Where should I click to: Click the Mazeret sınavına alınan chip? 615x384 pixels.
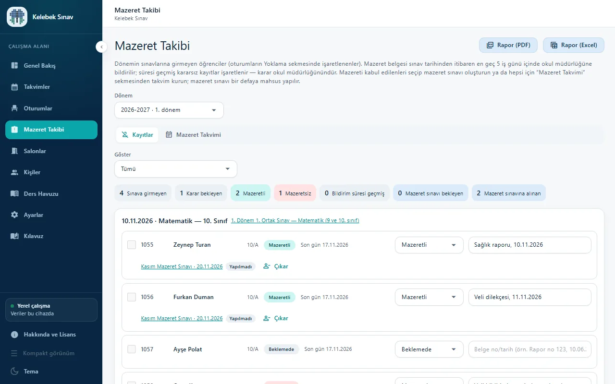coord(508,193)
